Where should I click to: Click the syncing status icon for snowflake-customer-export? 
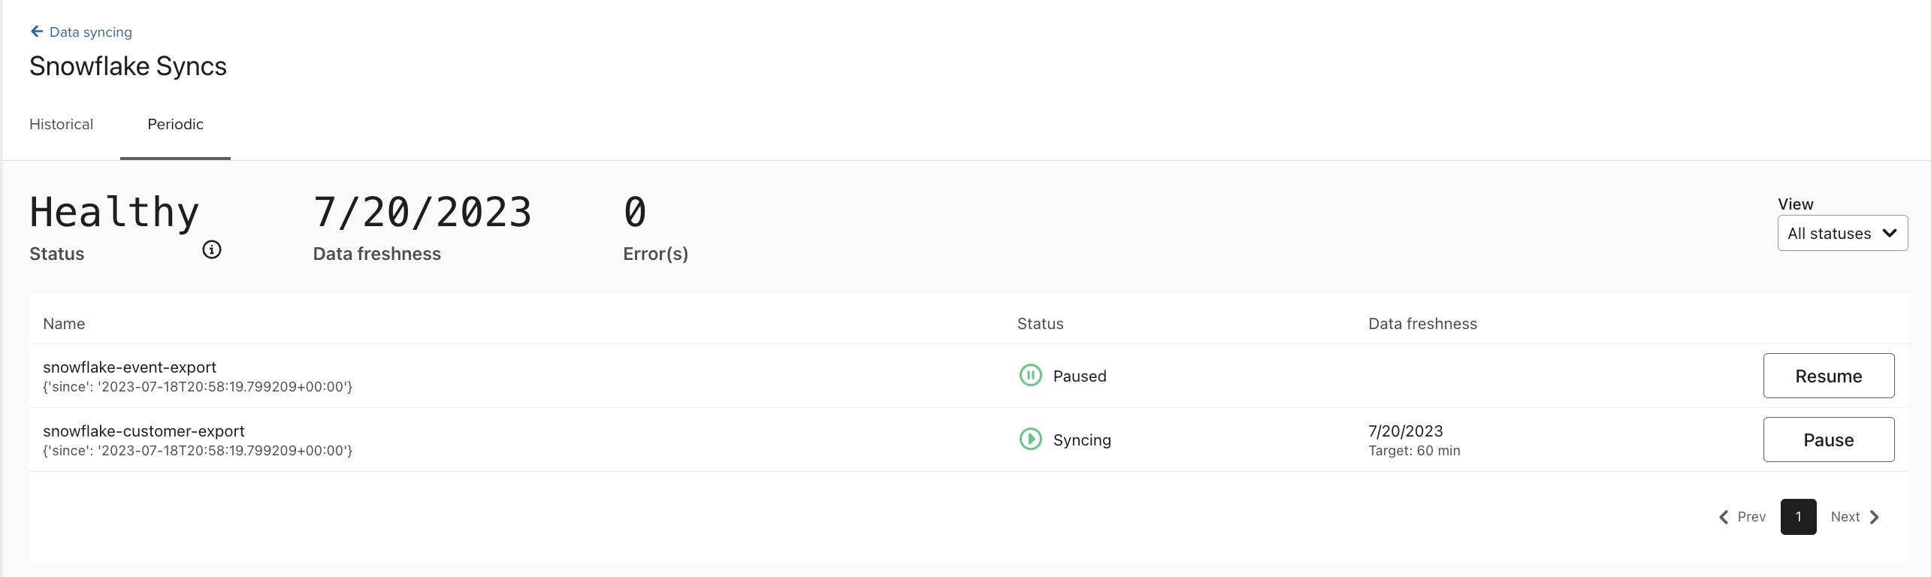coord(1030,440)
